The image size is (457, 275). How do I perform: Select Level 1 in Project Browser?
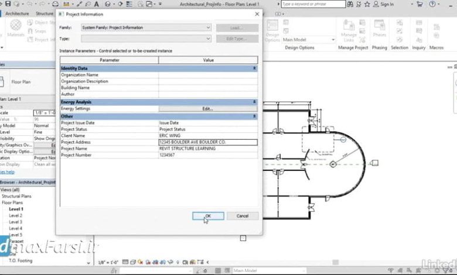click(16, 209)
